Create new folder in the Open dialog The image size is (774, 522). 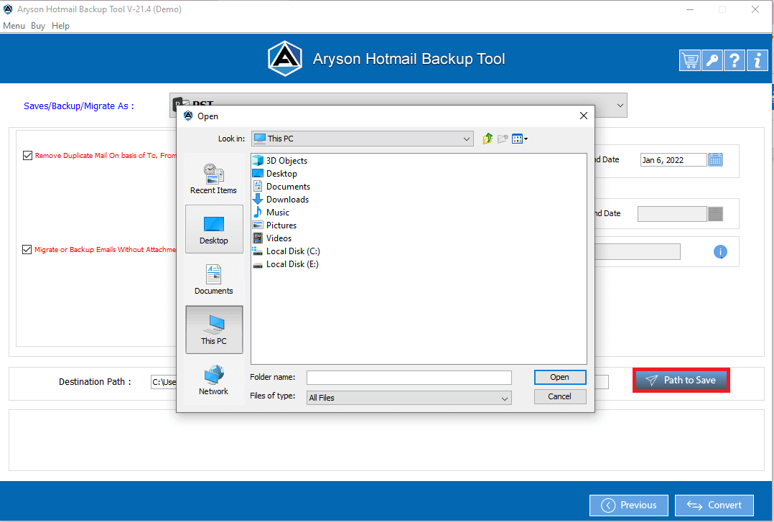click(503, 139)
